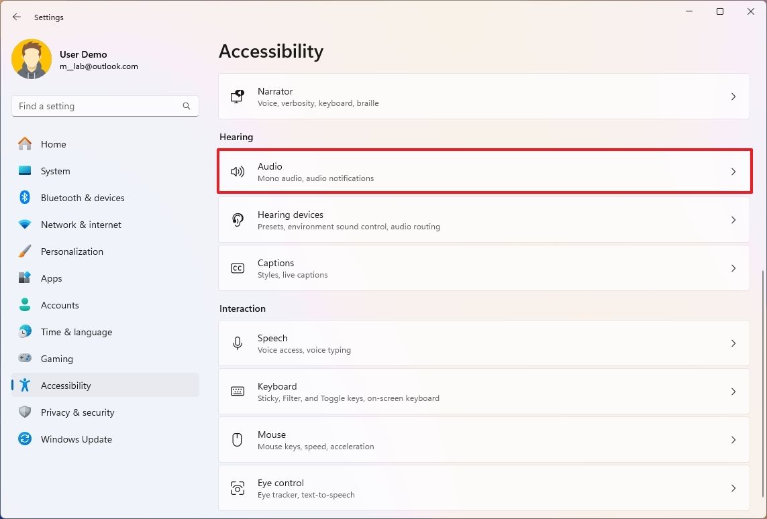Screen dimensions: 767x519
Task: Click the Keyboard icon under Interaction
Action: 238,391
